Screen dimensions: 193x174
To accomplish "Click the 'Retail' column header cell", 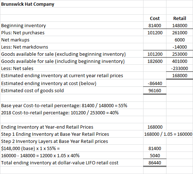I will pyautogui.click(x=180, y=18).
